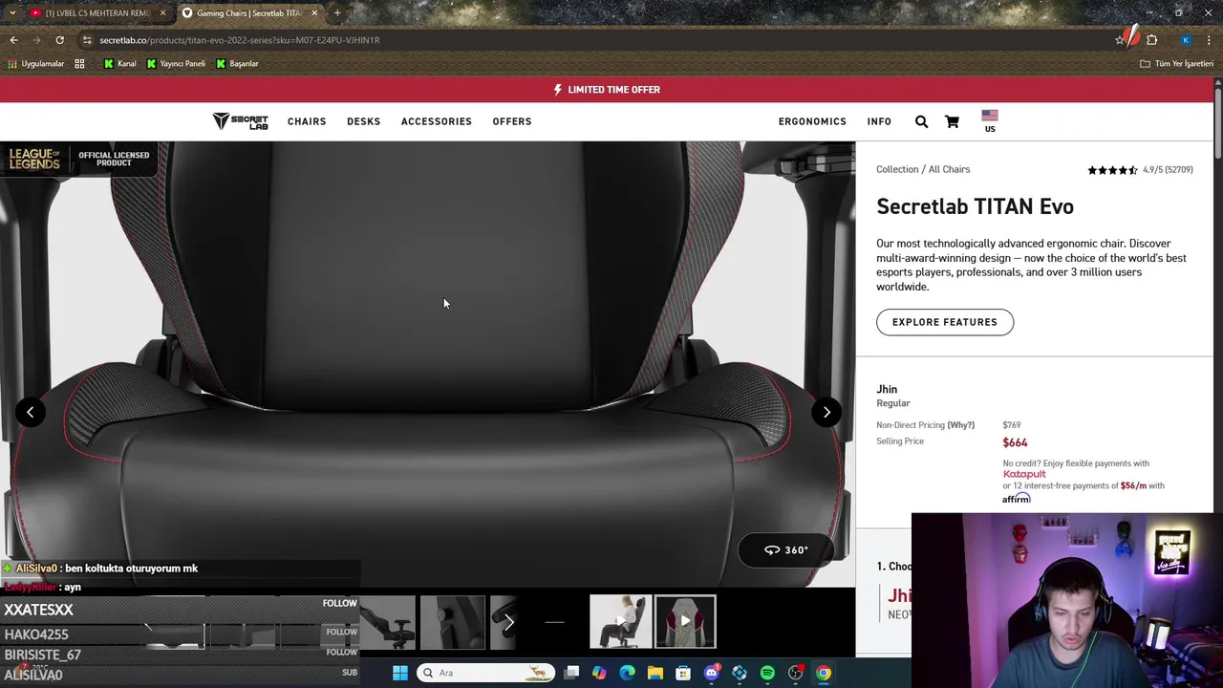Viewport: 1223px width, 688px height.
Task: Open the Collection breadcrumb link
Action: (897, 169)
